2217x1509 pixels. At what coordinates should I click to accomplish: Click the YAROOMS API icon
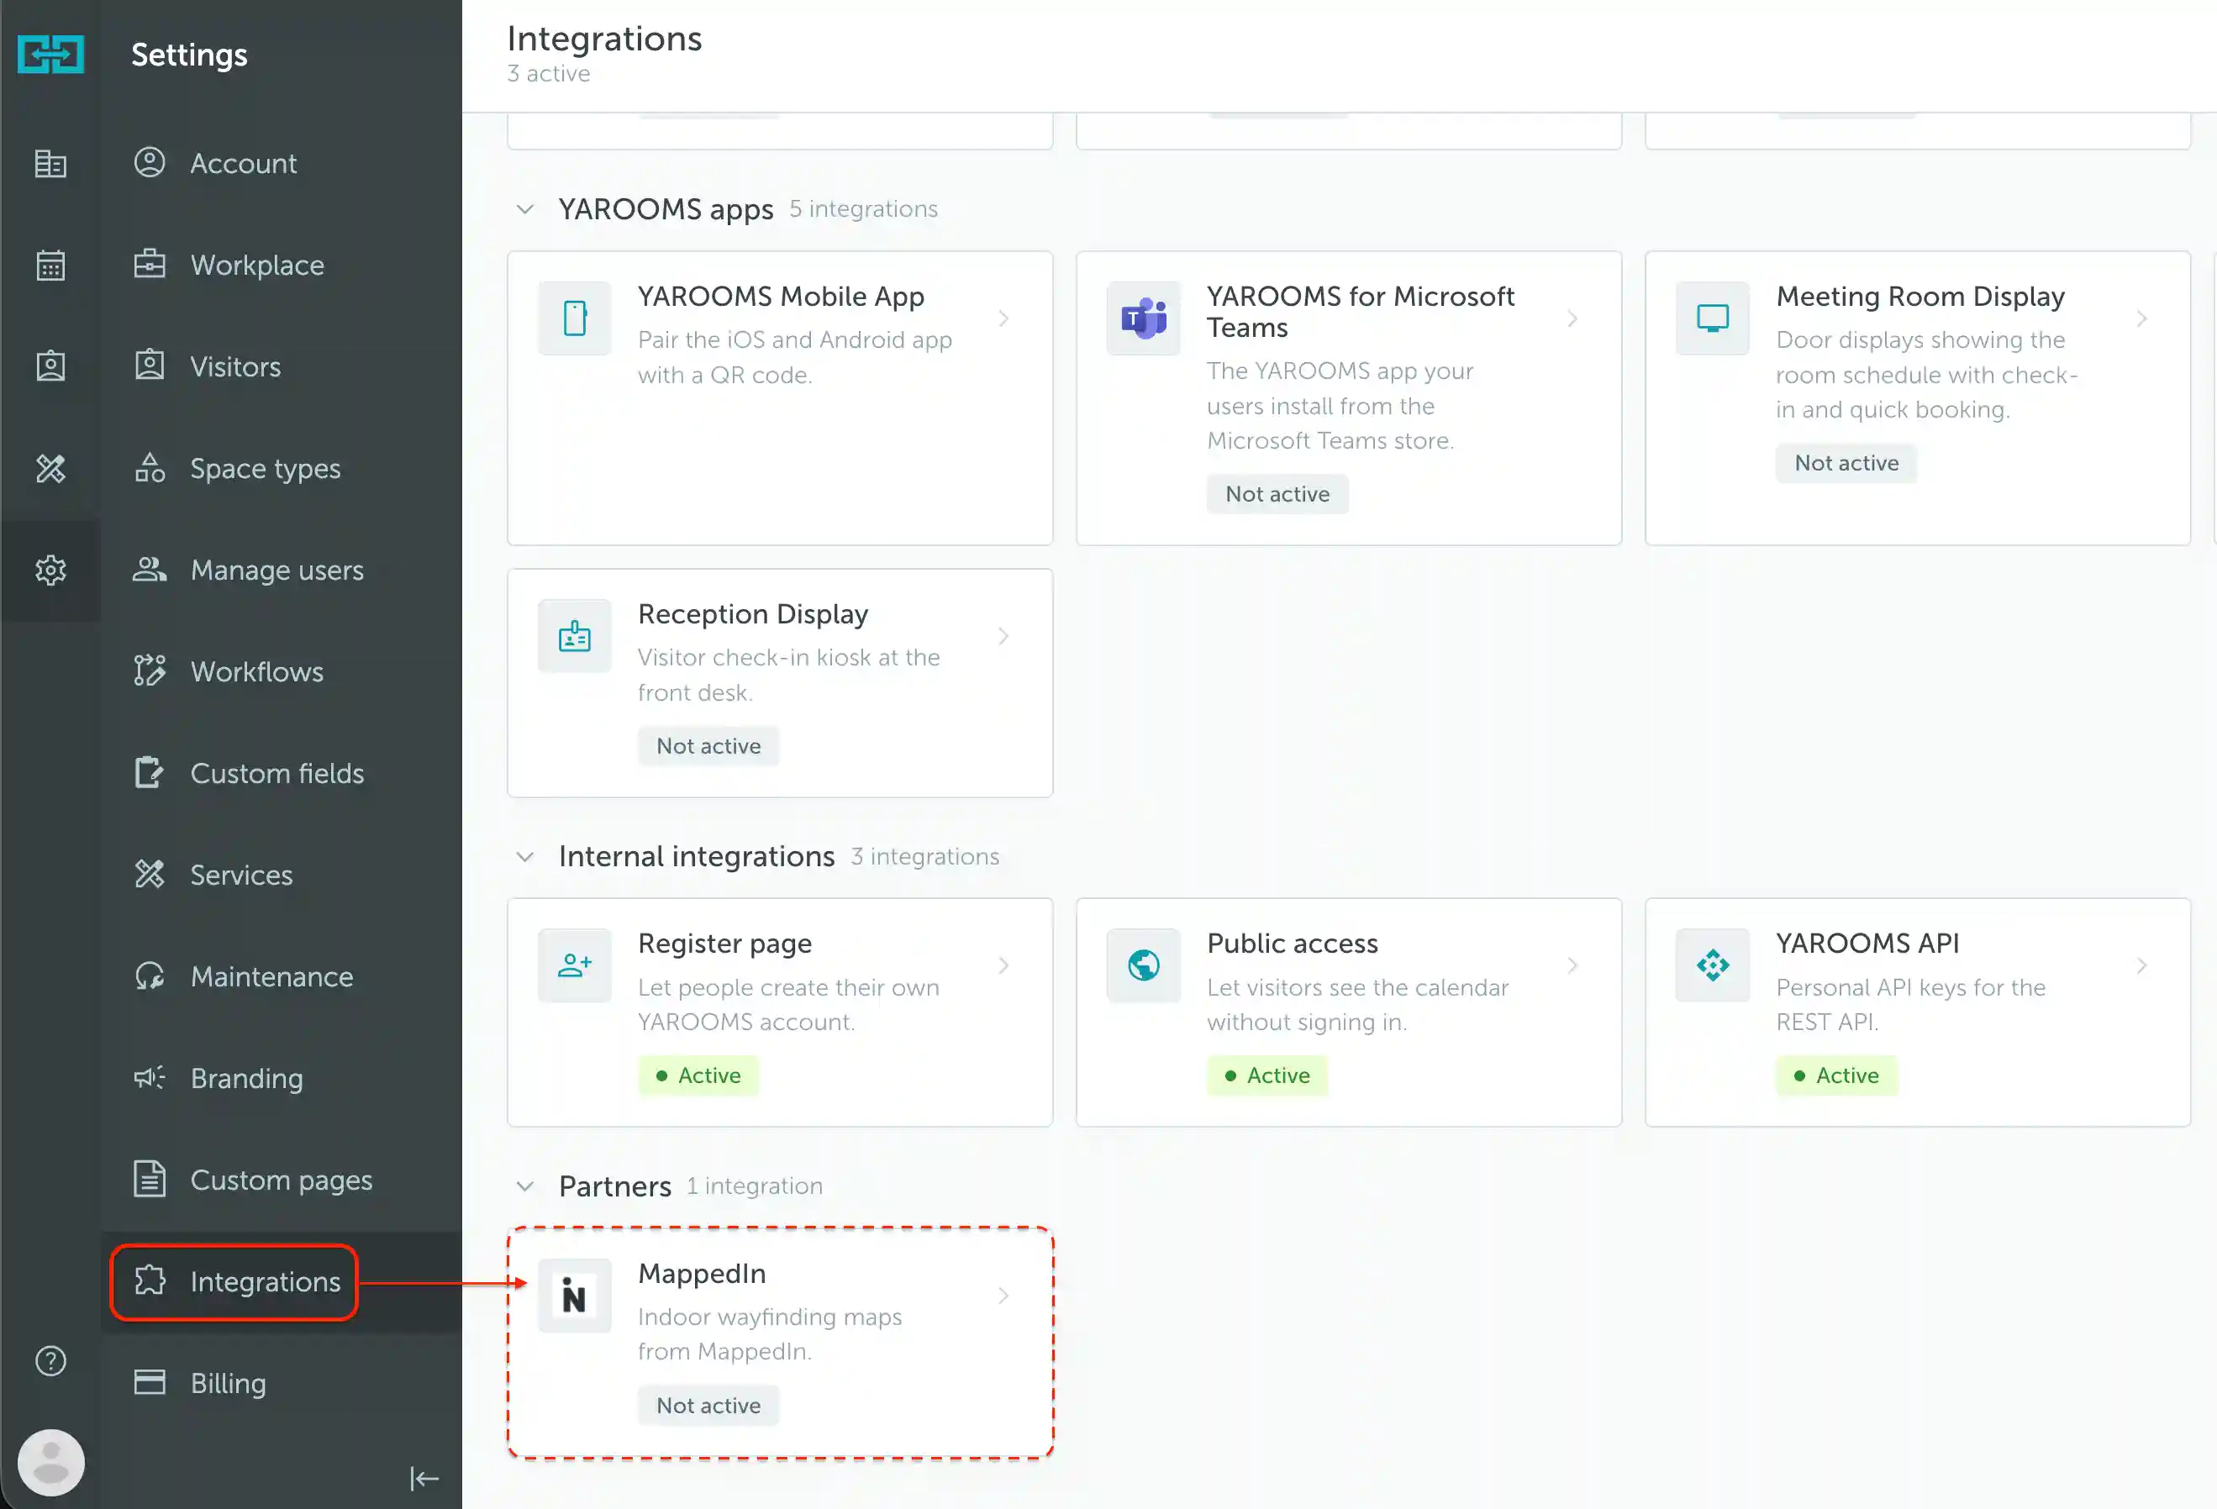pyautogui.click(x=1713, y=965)
